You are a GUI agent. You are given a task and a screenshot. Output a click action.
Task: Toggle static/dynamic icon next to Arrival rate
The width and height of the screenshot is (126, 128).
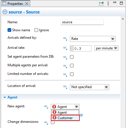pos(65,48)
